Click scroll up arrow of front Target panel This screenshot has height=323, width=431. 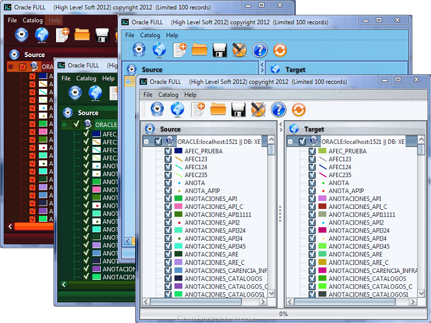tap(421, 139)
